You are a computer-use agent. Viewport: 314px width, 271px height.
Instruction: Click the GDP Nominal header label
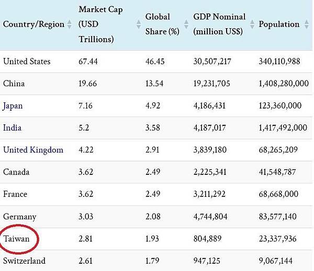(x=219, y=24)
